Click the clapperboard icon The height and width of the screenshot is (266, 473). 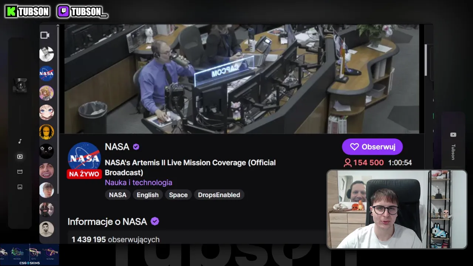point(20,172)
